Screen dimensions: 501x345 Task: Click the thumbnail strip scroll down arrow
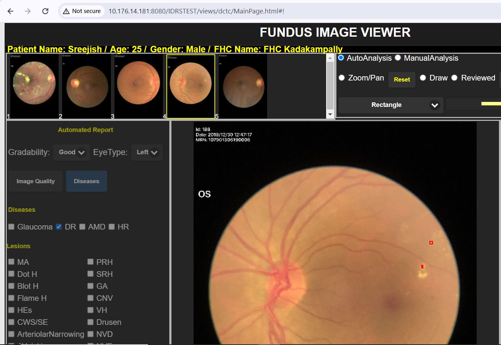[x=330, y=114]
